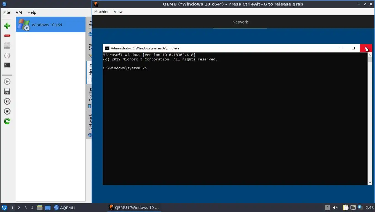Maximize the cmd.exe window
This screenshot has height=212, width=375.
click(353, 48)
